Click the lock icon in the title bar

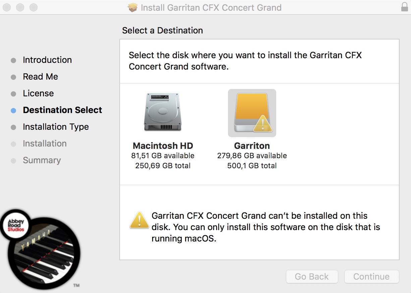404,7
